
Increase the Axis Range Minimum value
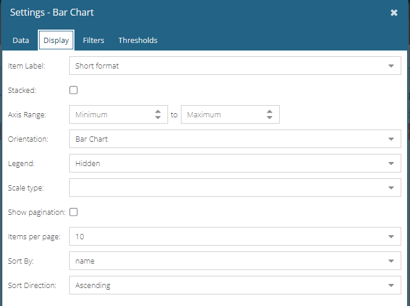(158, 111)
